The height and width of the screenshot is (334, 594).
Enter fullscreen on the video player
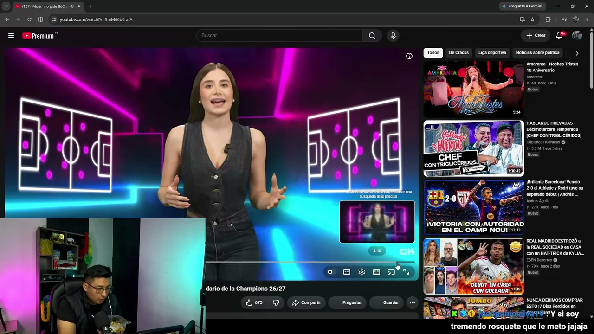coord(406,272)
